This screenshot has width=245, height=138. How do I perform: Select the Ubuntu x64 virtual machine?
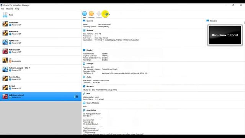[41, 24]
